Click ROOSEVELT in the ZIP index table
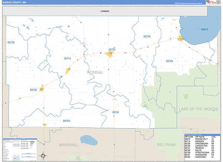 [x=201, y=139]
